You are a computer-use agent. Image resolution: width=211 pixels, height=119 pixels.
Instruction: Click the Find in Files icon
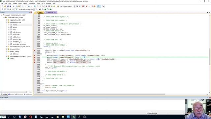(58, 6)
